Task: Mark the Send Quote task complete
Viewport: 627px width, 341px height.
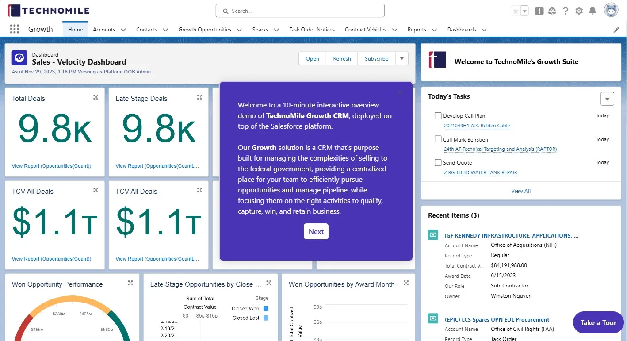Action: coord(438,163)
